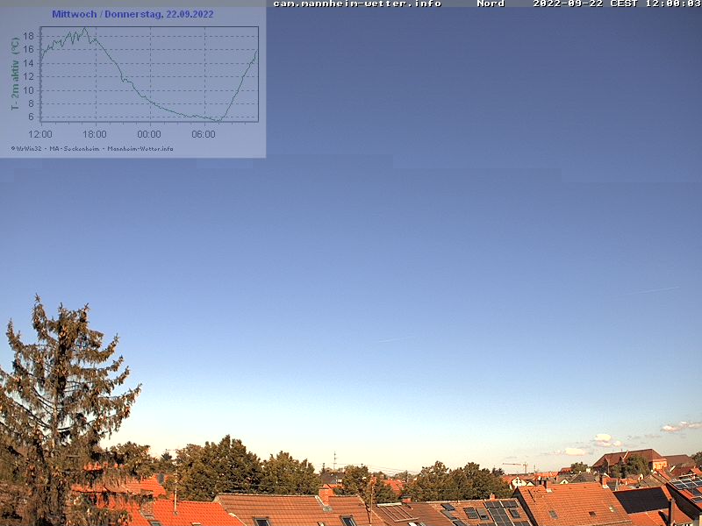The width and height of the screenshot is (702, 526).
Task: Click the cam.mannheim-wetter.info URL text
Action: (356, 4)
